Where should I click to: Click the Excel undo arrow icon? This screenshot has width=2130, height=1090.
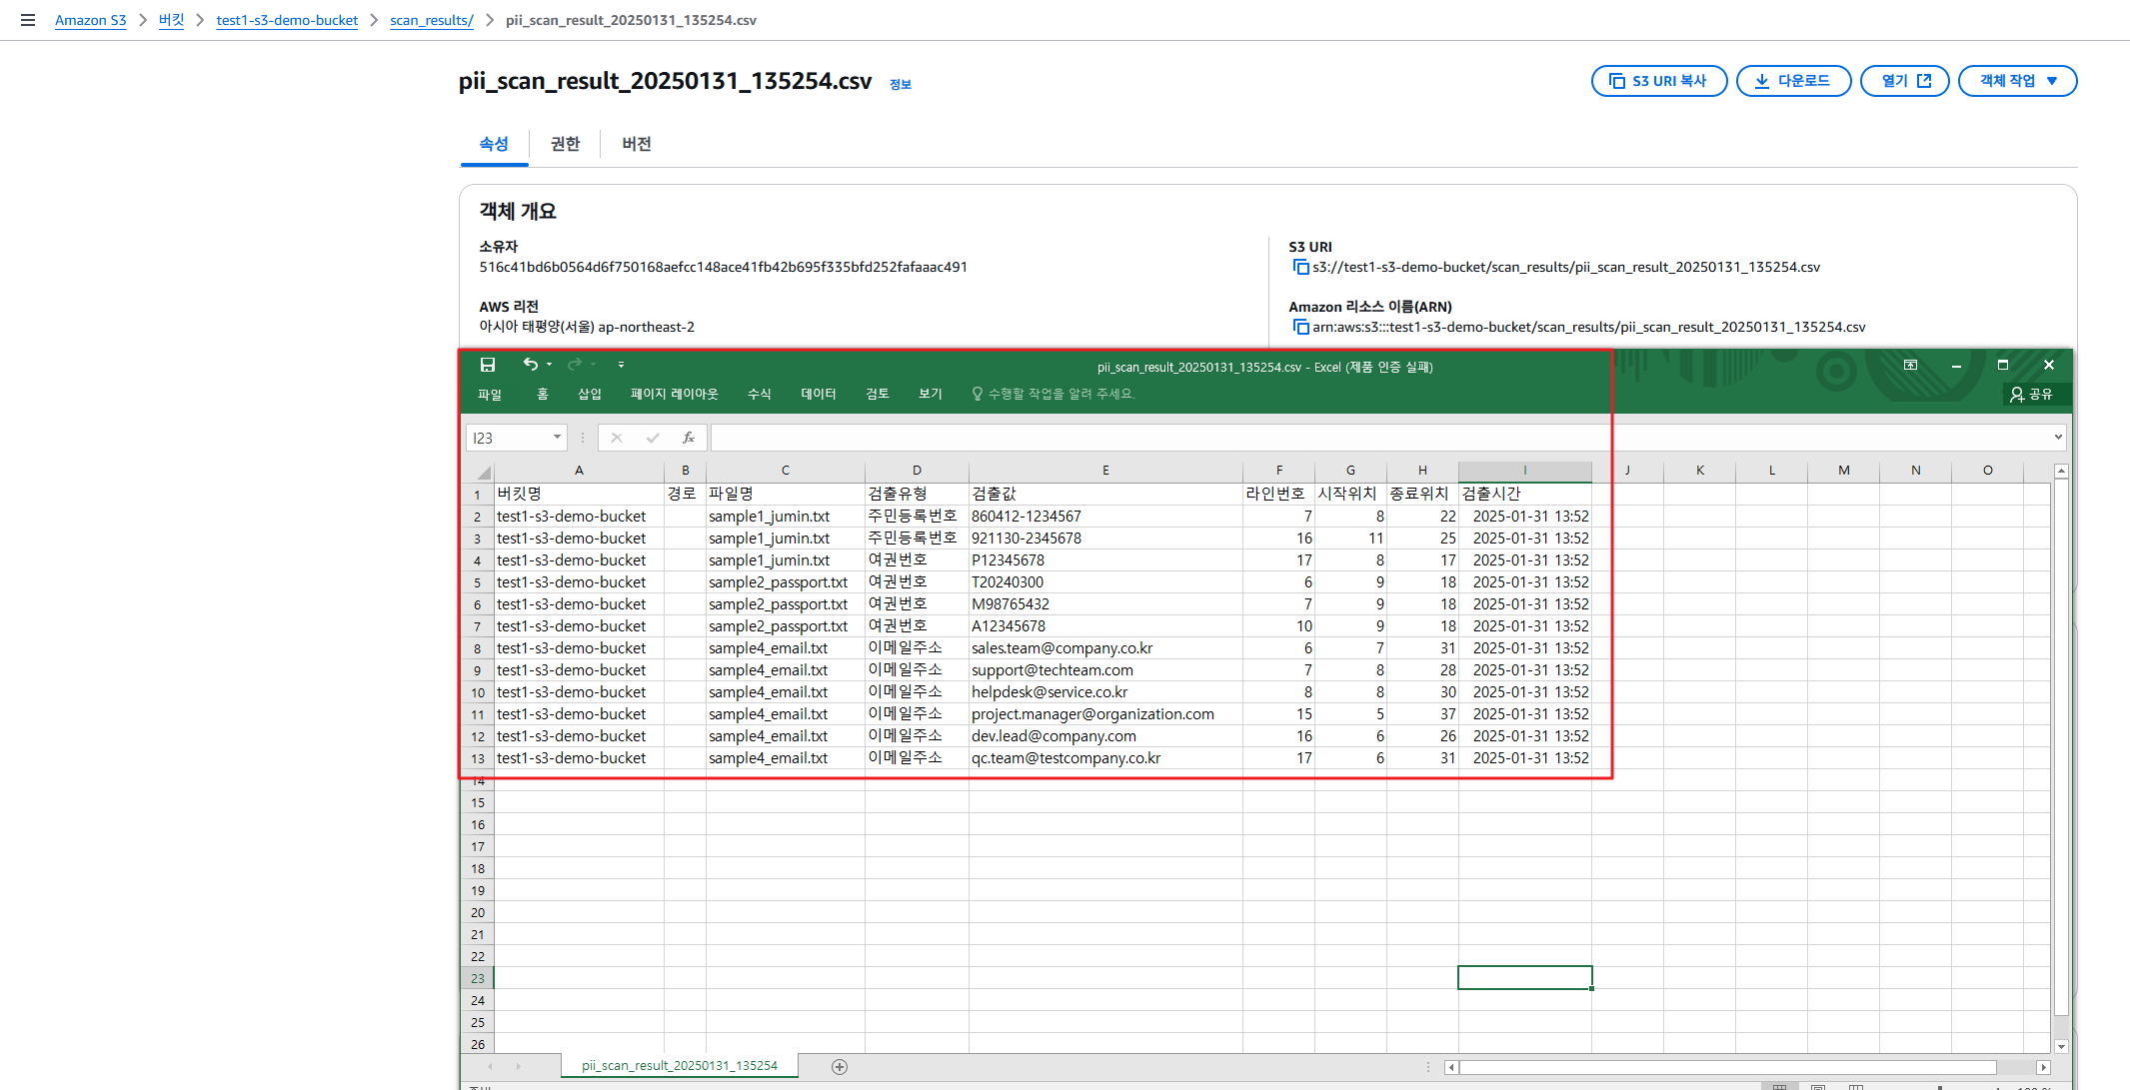[x=530, y=365]
